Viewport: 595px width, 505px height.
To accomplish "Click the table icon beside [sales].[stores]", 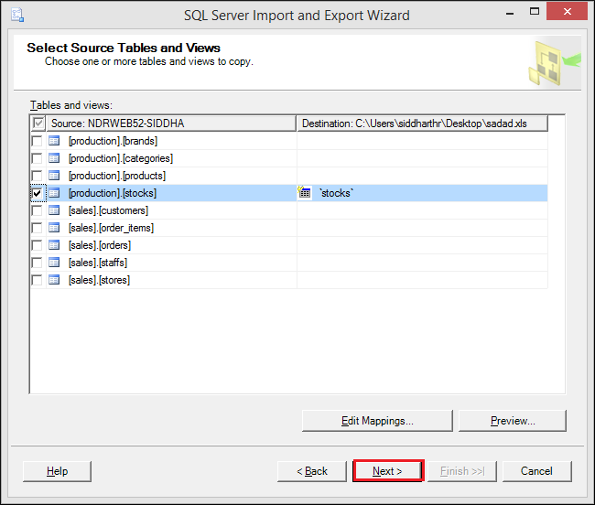I will [x=54, y=280].
